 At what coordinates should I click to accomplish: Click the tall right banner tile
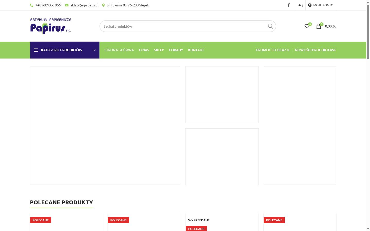(300, 126)
